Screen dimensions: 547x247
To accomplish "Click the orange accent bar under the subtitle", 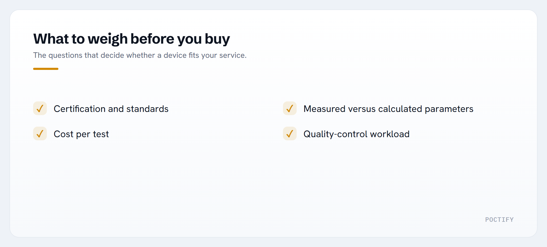I will coord(46,69).
